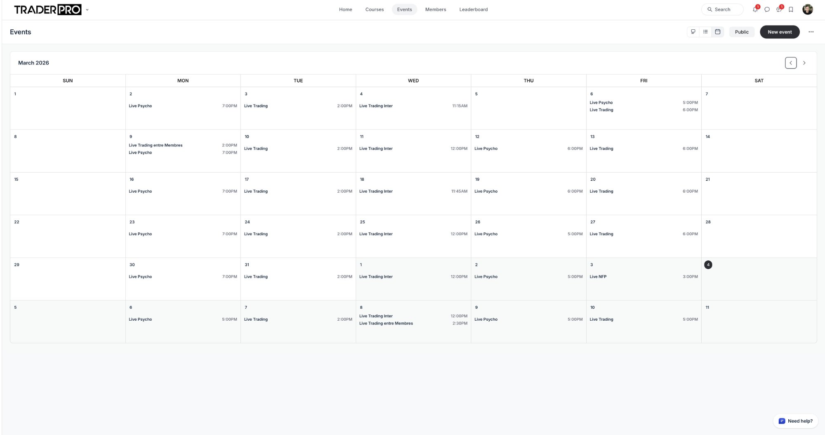Open direct messages chat bubble icon
825x435 pixels.
coord(767,9)
